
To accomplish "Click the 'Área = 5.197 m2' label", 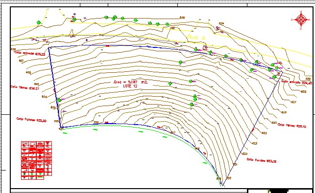I will coord(130,82).
